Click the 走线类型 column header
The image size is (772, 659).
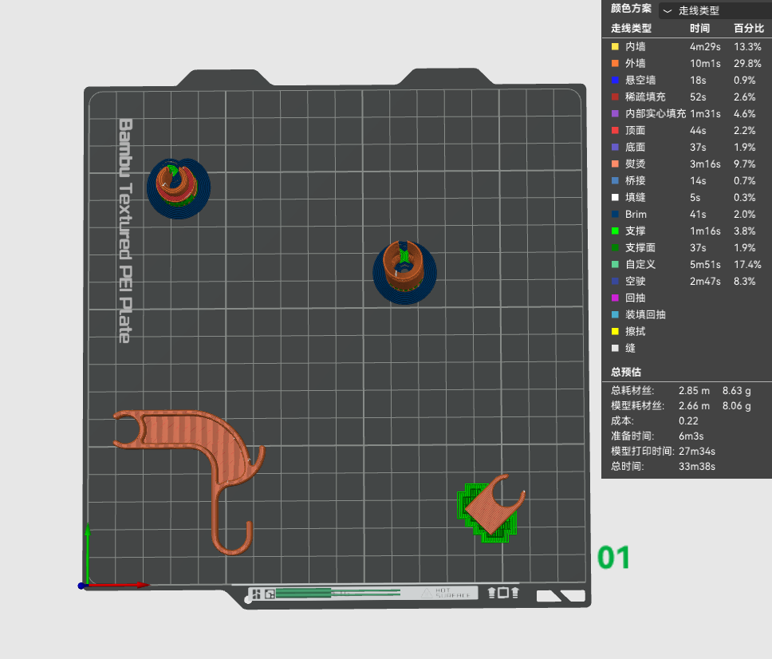(x=631, y=28)
